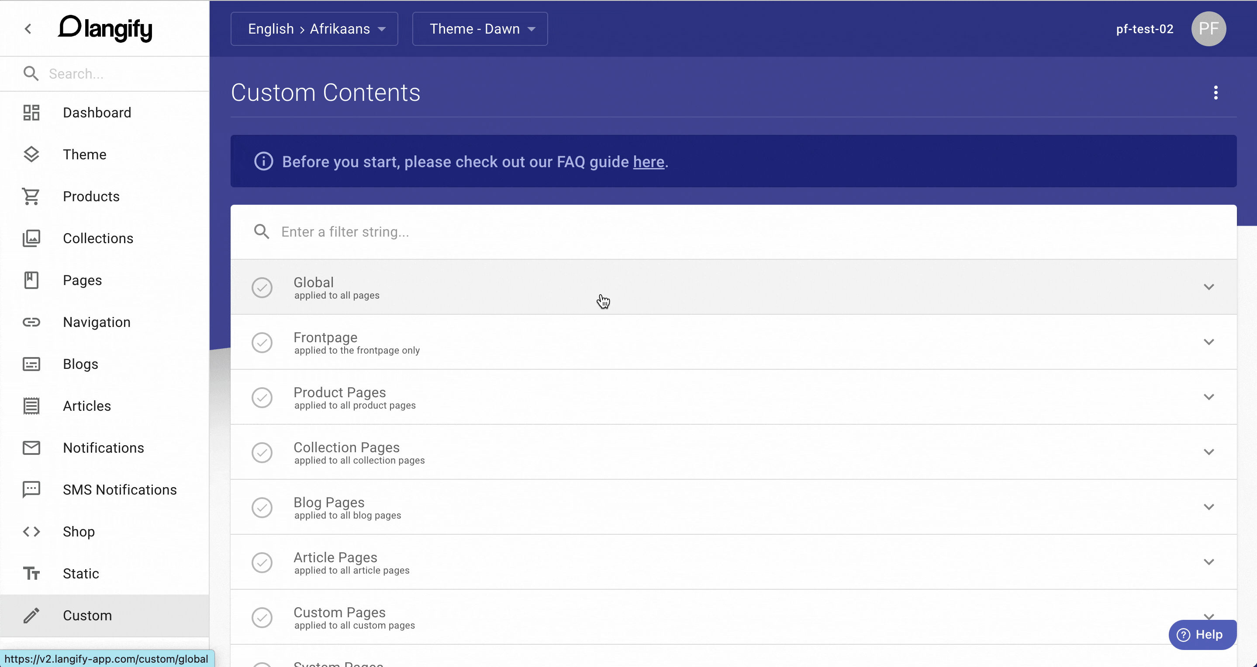The width and height of the screenshot is (1257, 667).
Task: Click 'applied to all collection pages' text
Action: (359, 461)
